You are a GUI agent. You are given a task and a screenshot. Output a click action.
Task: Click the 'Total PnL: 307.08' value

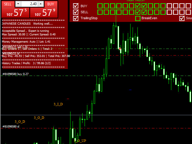(59, 56)
